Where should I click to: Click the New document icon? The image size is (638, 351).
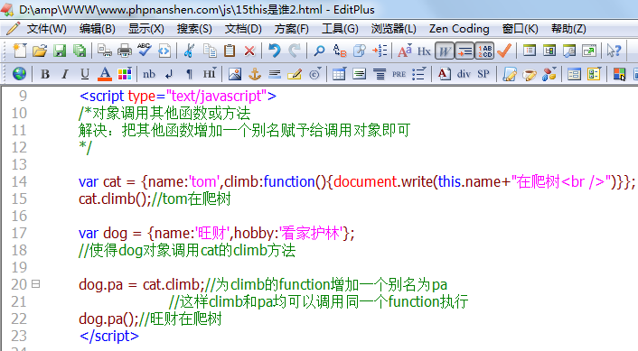pos(20,51)
